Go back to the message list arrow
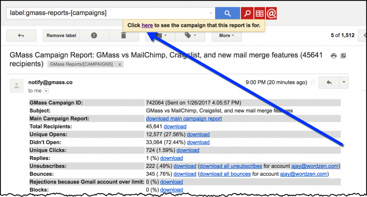 21,36
